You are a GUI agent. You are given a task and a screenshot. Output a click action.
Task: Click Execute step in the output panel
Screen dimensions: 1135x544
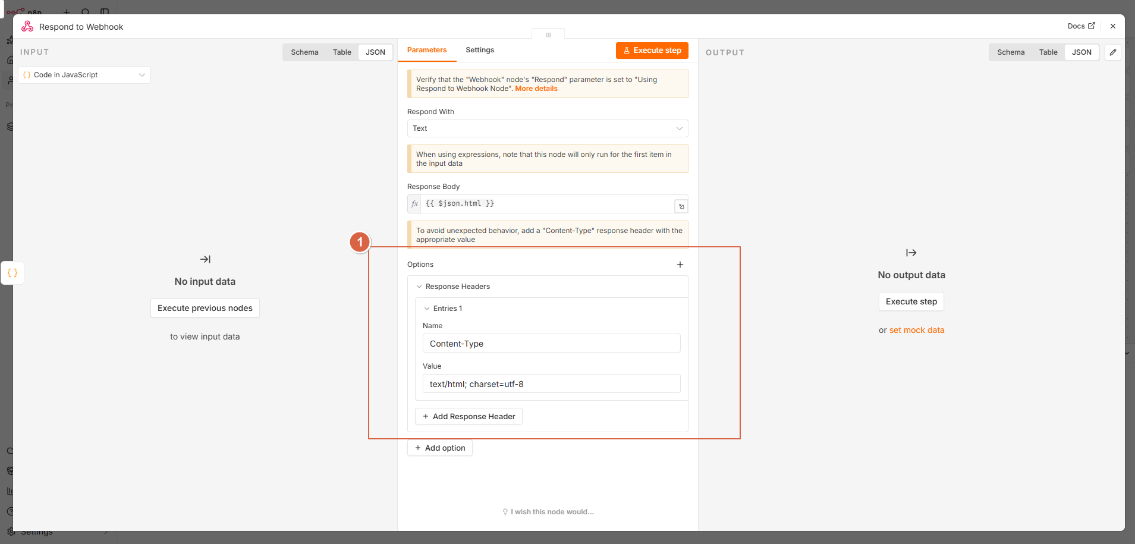pos(911,301)
